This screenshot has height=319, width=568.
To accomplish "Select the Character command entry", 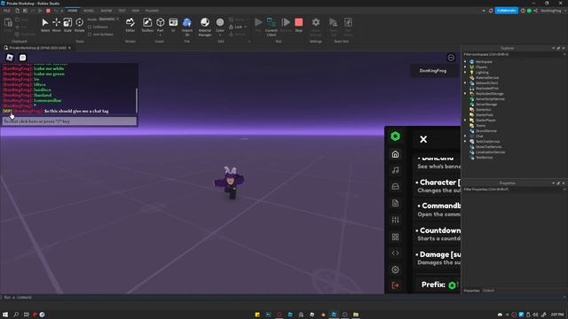I will point(438,185).
